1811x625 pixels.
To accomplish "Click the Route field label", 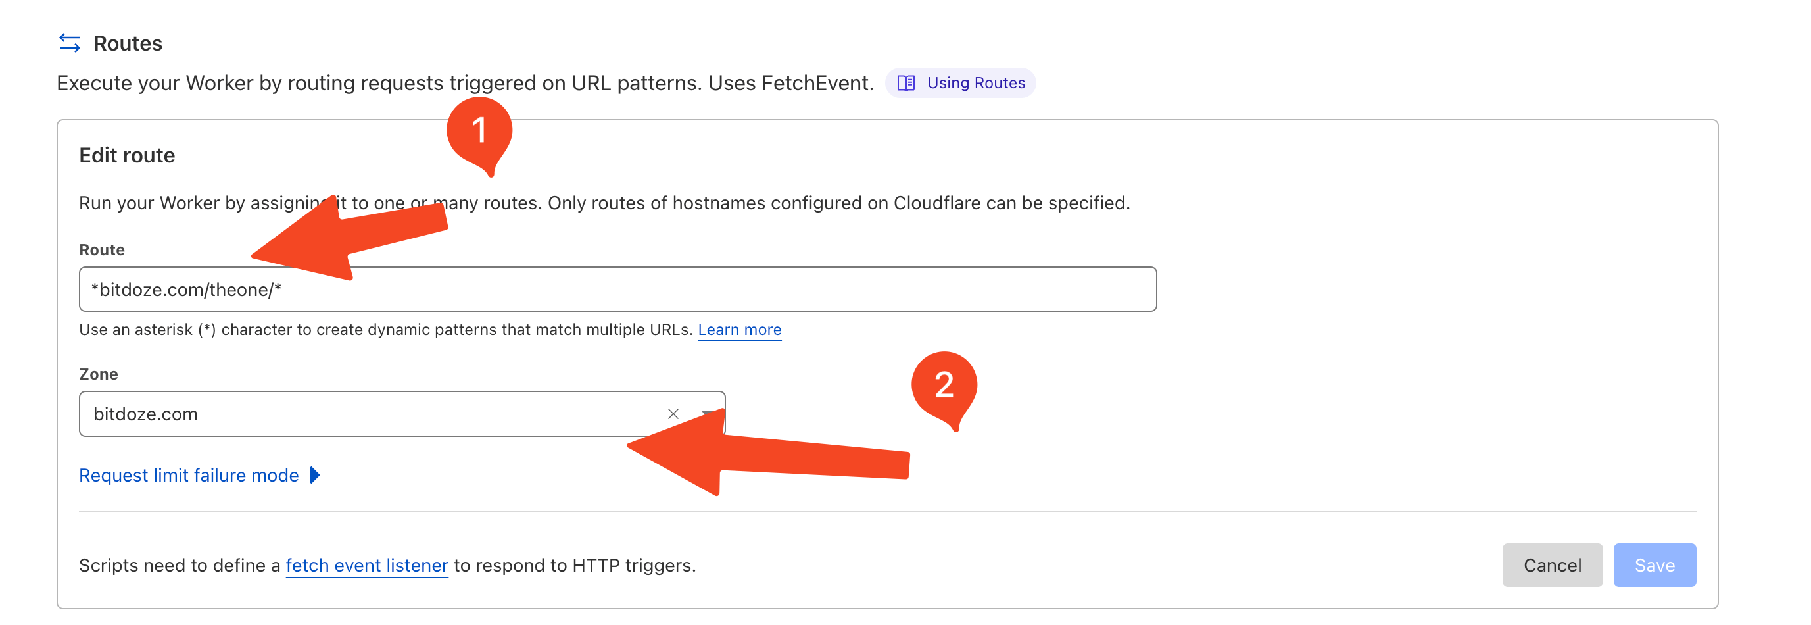I will click(x=102, y=249).
